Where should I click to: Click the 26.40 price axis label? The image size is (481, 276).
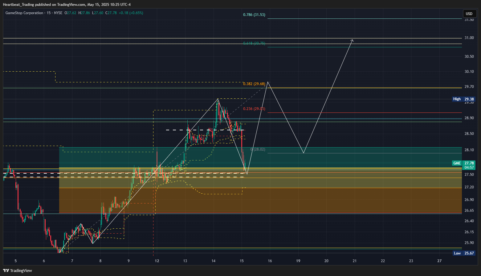[x=469, y=221]
